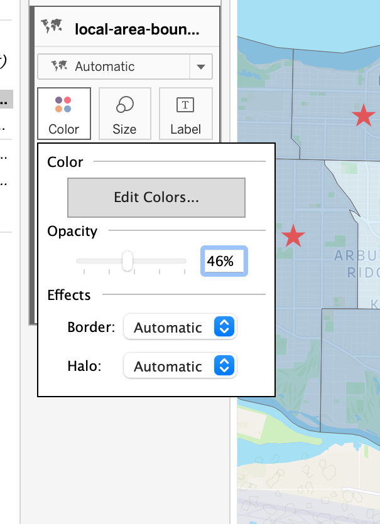Click the Label marks button
This screenshot has width=380, height=524.
(185, 113)
